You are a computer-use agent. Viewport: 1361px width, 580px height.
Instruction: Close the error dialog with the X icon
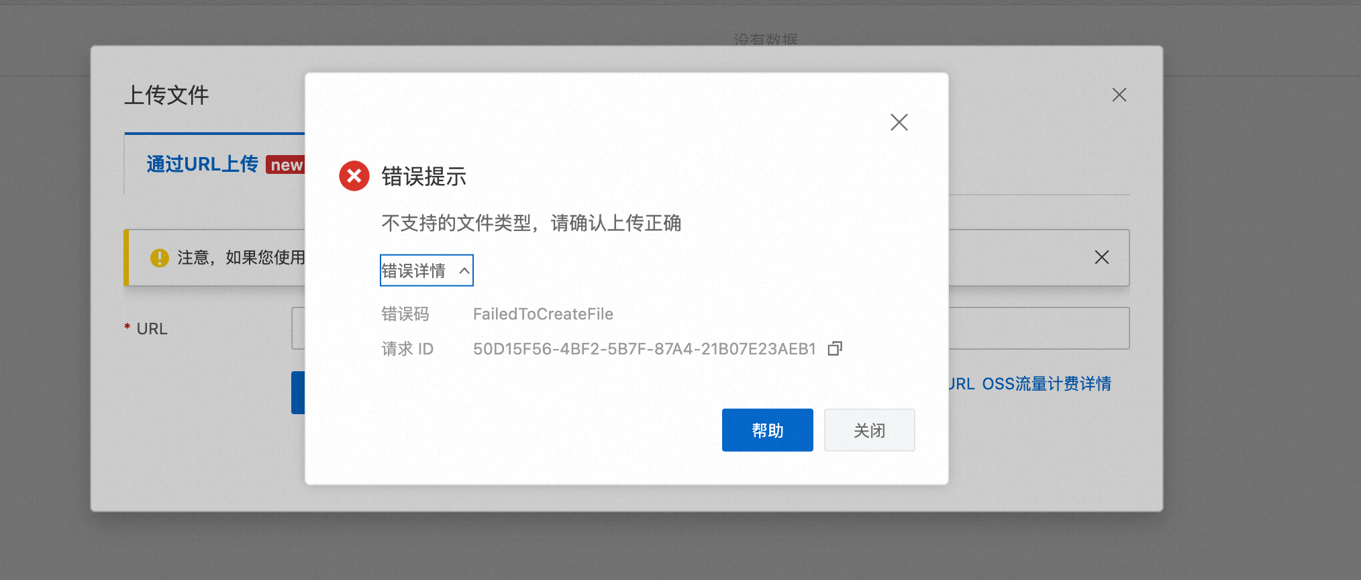point(899,122)
